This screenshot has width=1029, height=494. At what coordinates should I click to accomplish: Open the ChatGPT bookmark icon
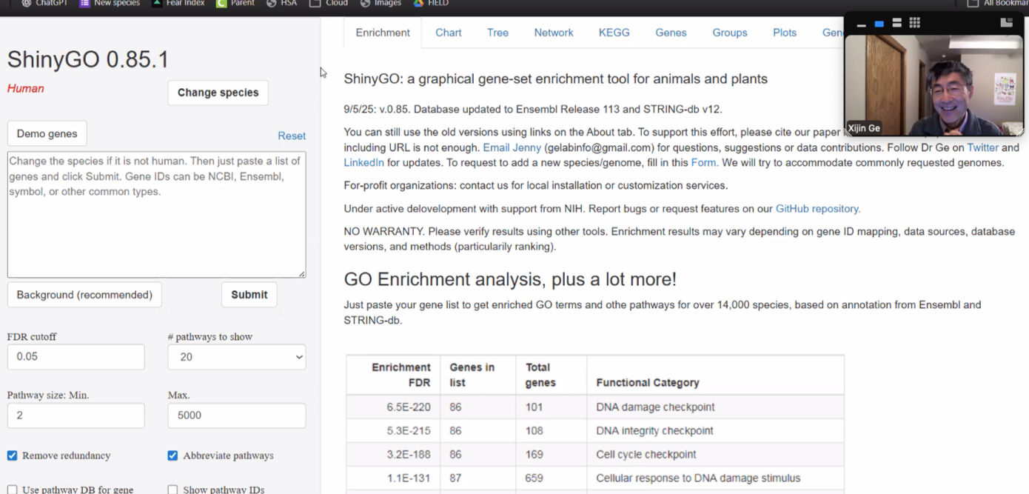[x=27, y=3]
